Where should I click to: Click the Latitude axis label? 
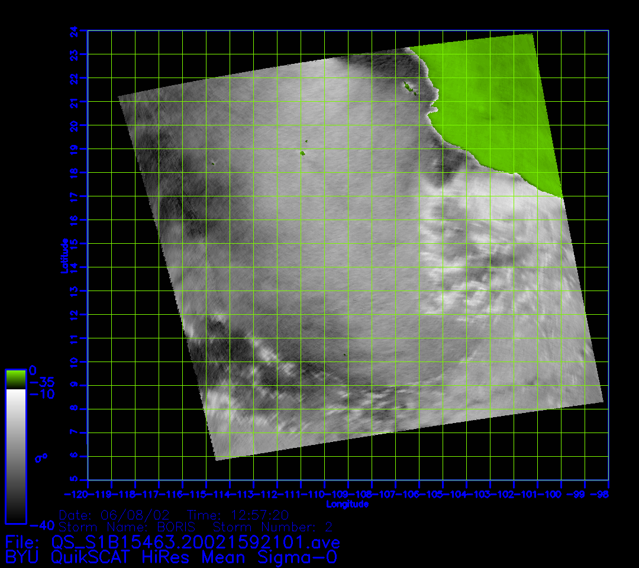[64, 255]
